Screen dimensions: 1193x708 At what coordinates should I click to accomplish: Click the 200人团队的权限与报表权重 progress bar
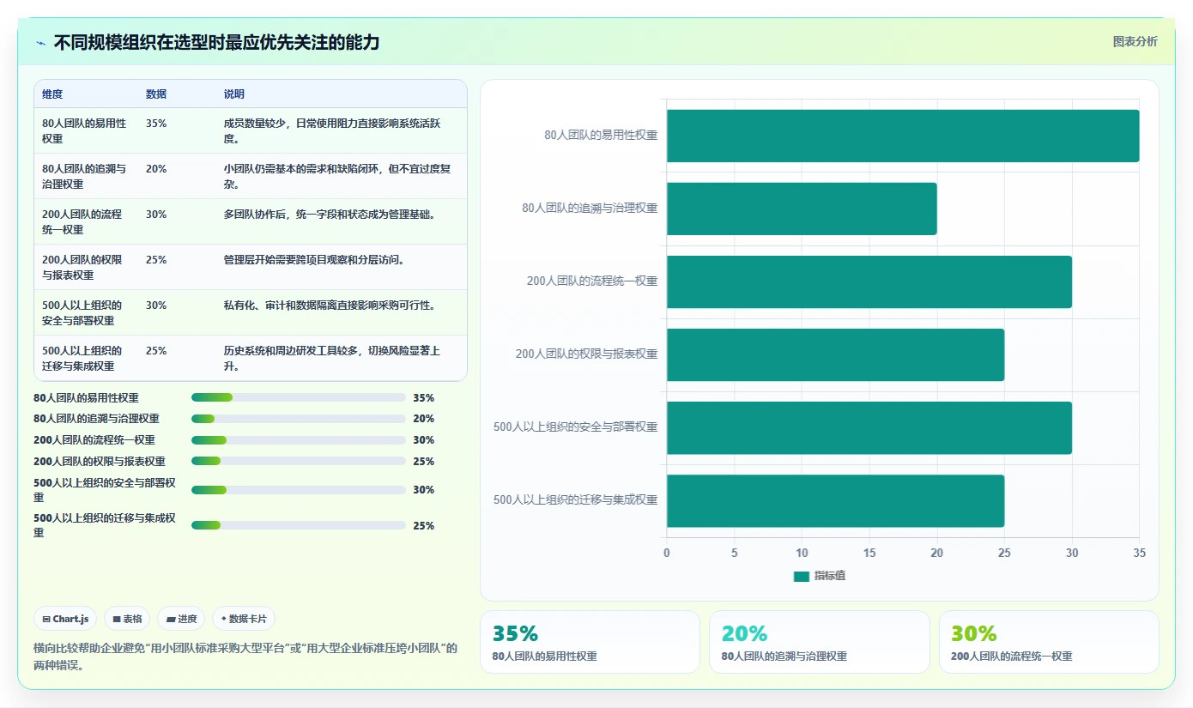coord(299,462)
